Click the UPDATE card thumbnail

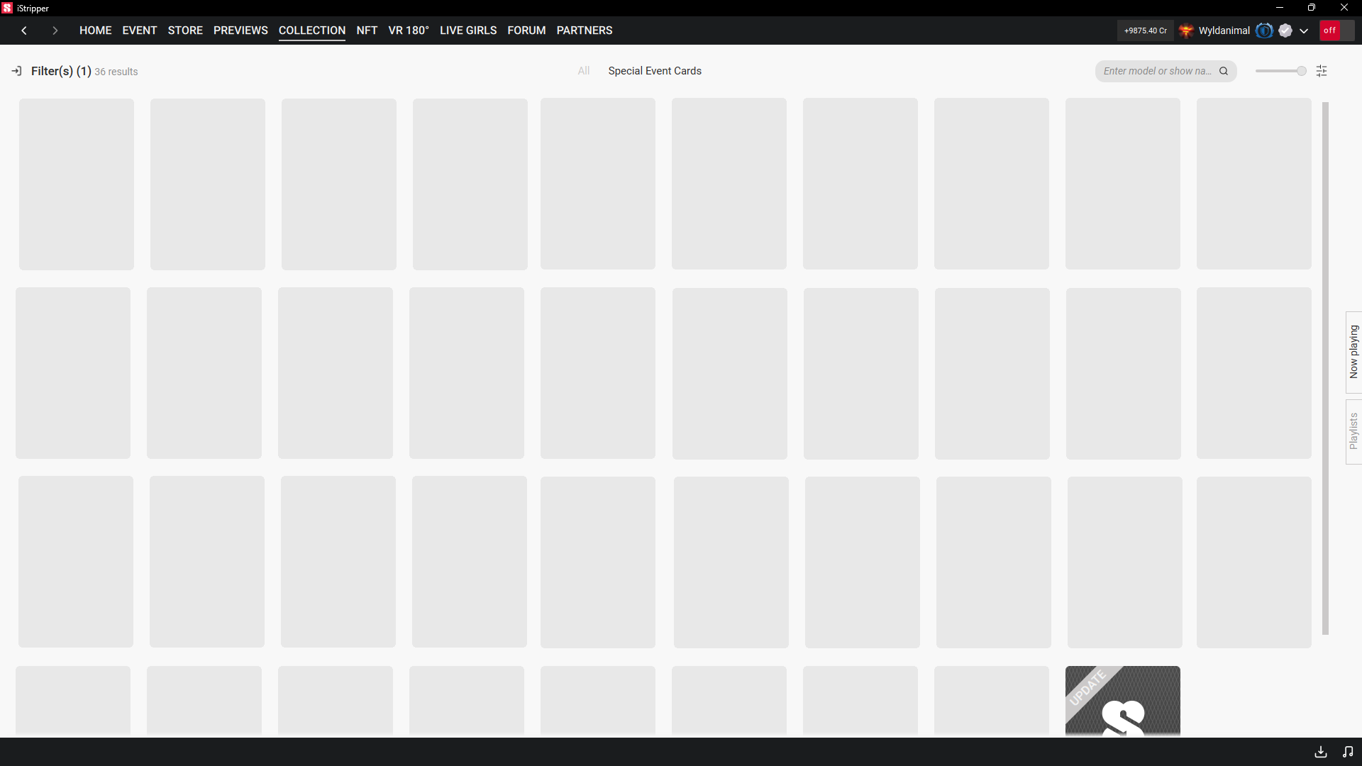tap(1122, 701)
